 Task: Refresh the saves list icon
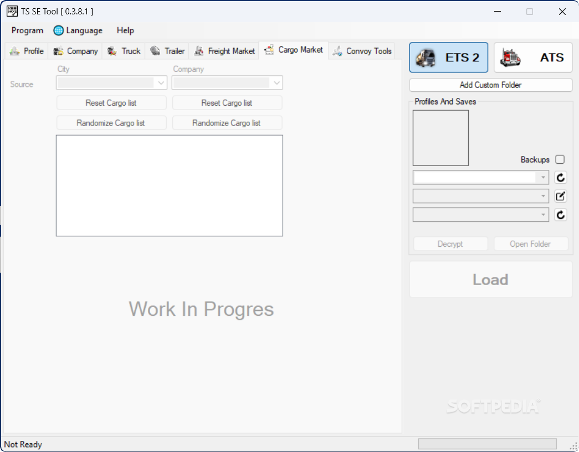[560, 215]
